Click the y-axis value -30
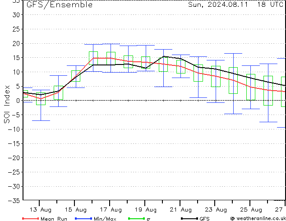286x221 pixels. [x=14, y=187]
